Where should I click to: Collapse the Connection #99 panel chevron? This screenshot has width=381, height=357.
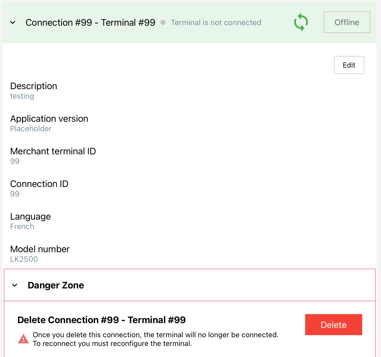click(13, 23)
